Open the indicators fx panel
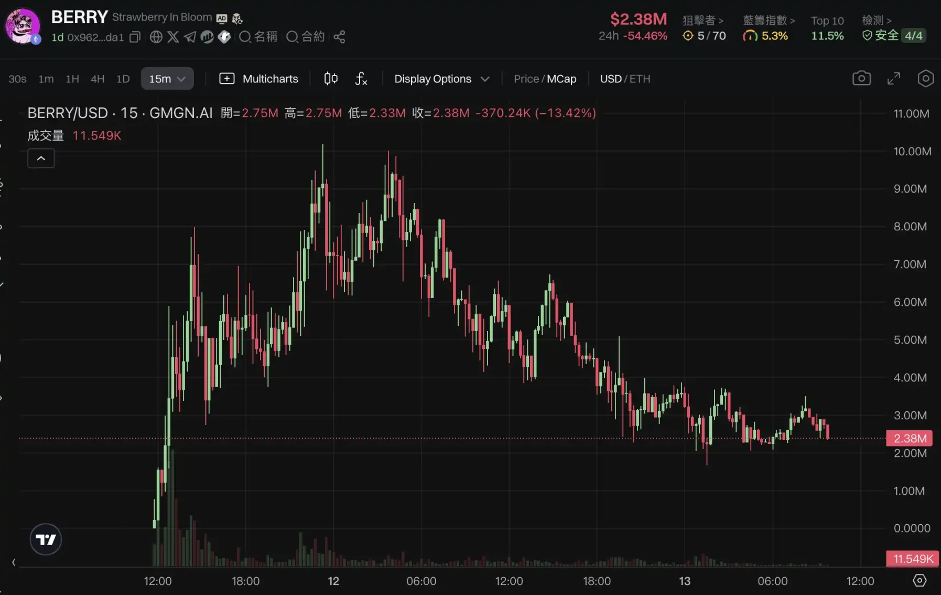 pyautogui.click(x=361, y=79)
